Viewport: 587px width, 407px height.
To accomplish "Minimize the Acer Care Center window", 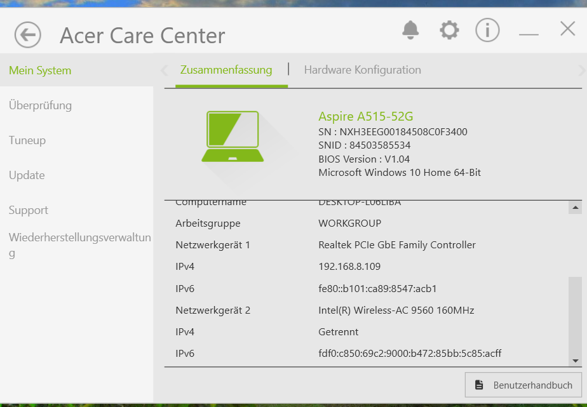I will (x=529, y=34).
